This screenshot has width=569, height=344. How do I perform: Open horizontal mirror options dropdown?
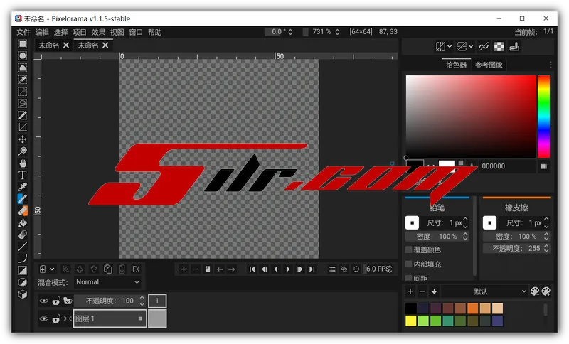(x=450, y=46)
